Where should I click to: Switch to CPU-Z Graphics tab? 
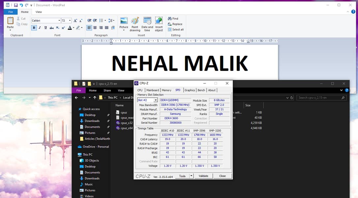190,90
